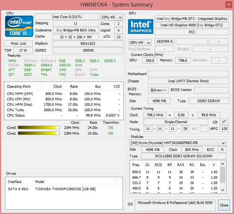Click the timings table scrollbar thumb
Viewport: 234px width, 214px height.
[222, 175]
